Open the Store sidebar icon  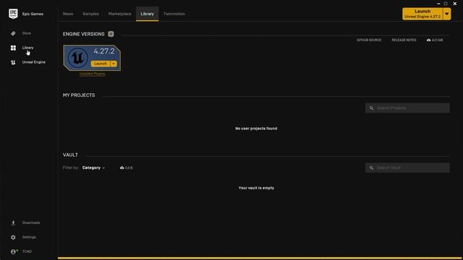[13, 33]
